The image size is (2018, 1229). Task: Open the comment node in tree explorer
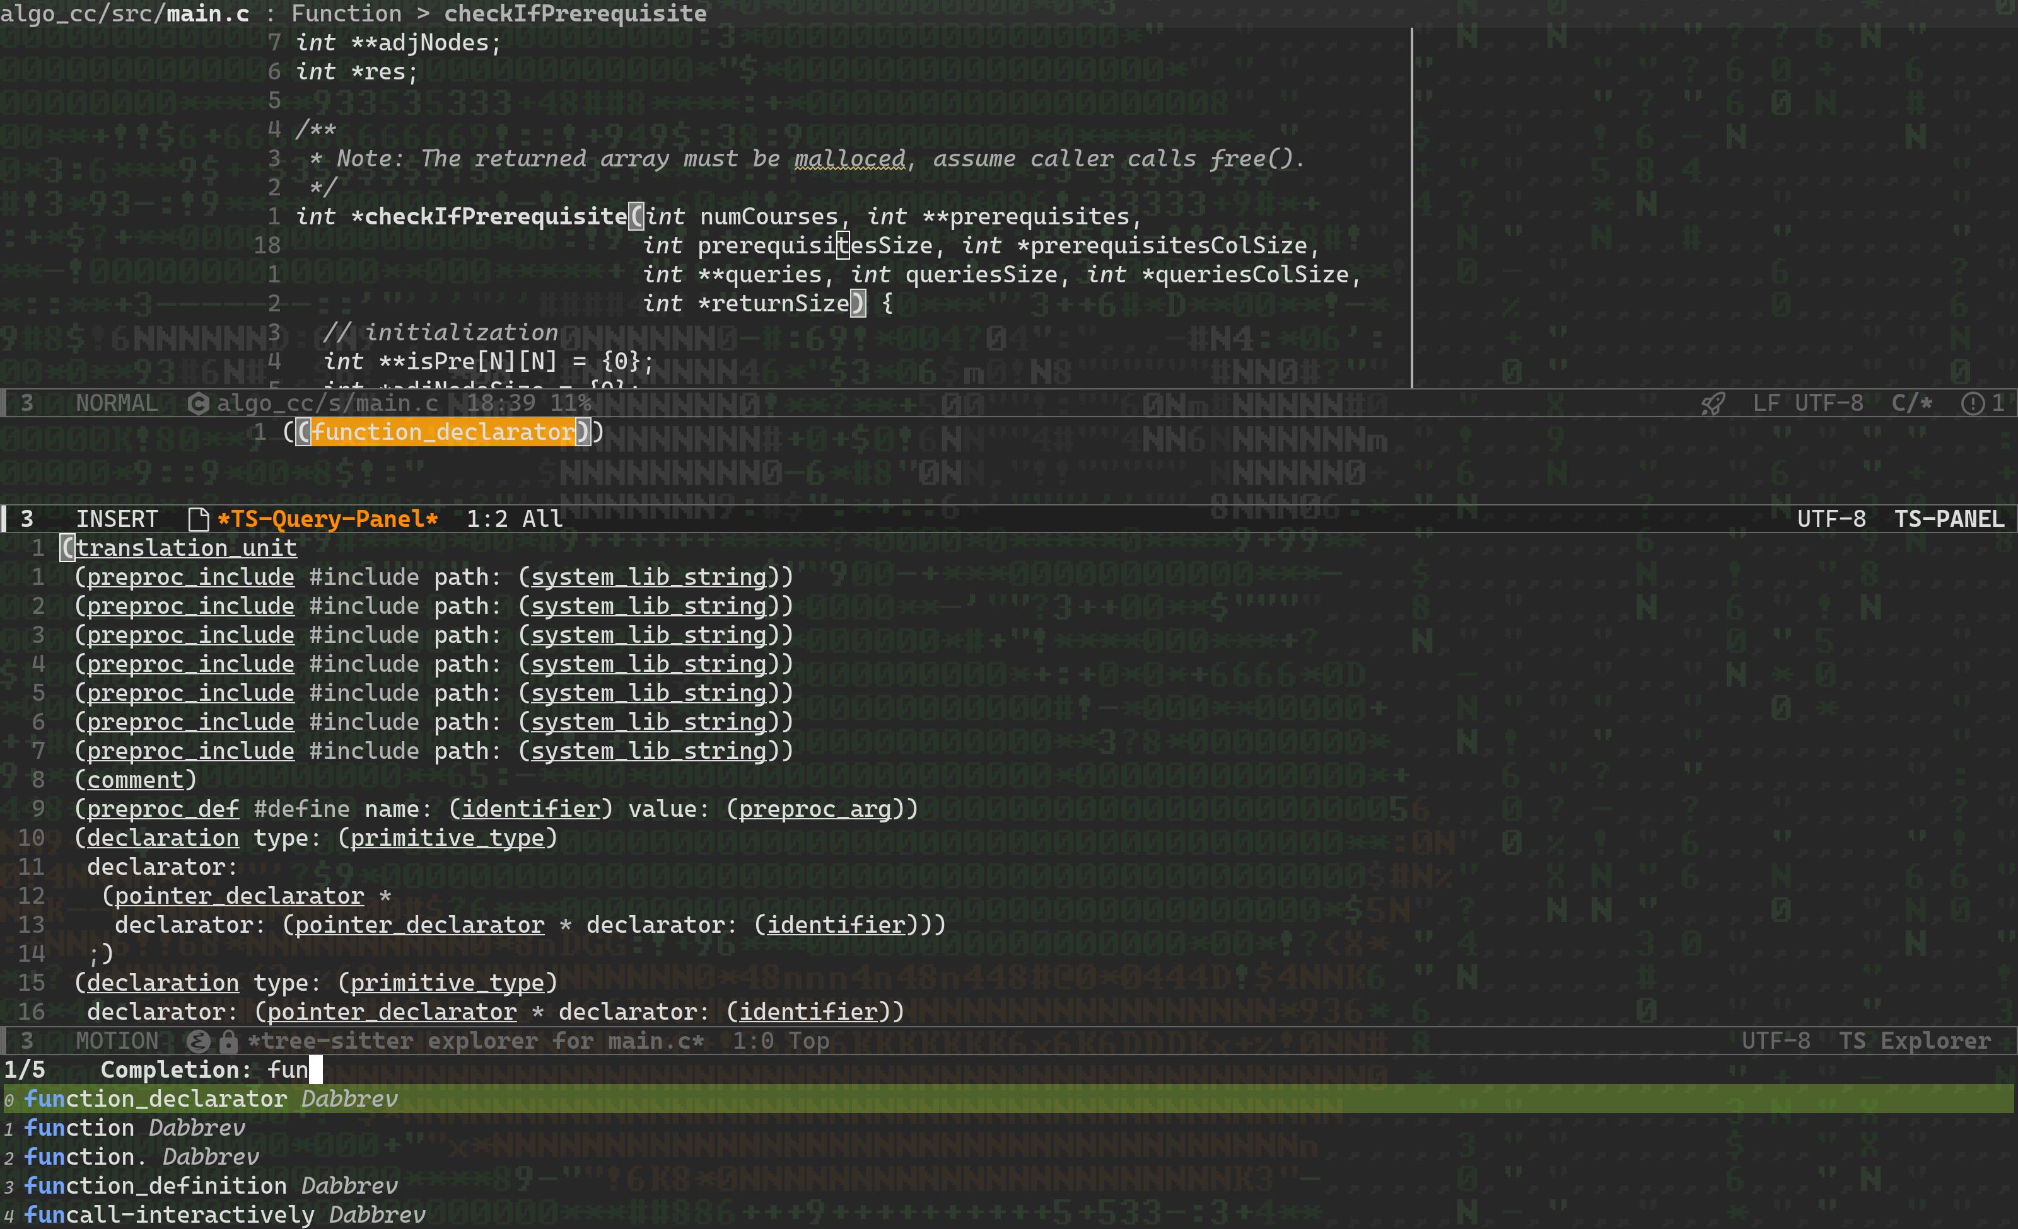click(135, 780)
